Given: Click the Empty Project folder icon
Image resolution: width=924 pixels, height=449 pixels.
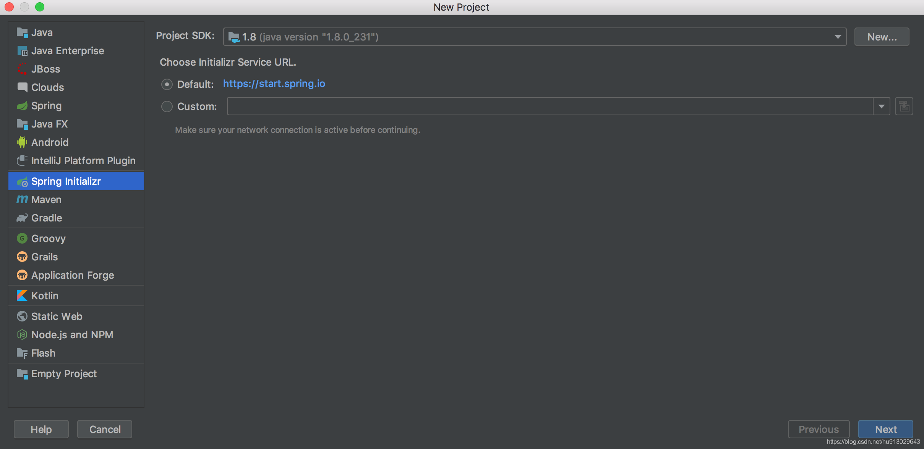Looking at the screenshot, I should [22, 374].
